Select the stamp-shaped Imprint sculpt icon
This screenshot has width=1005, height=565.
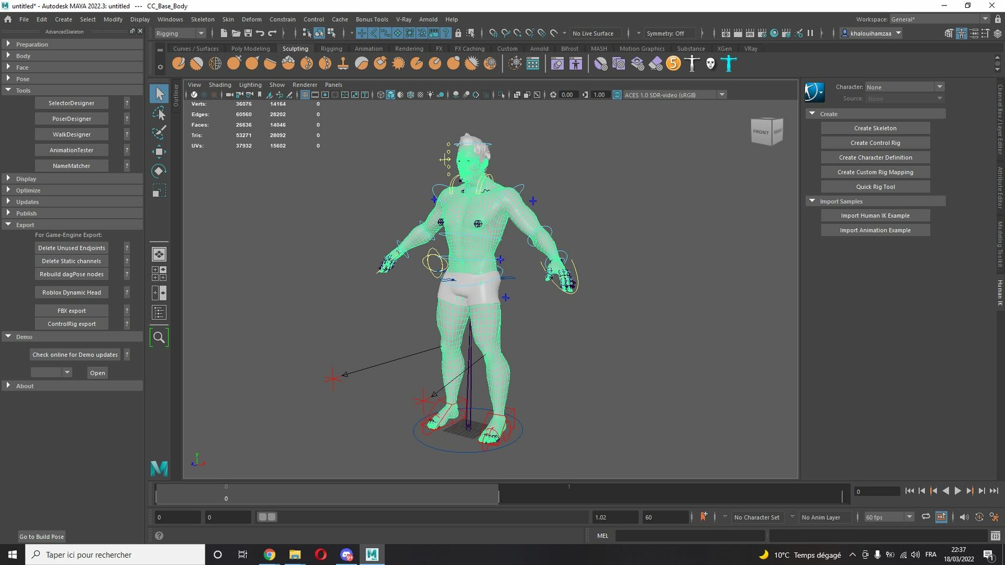pos(343,64)
